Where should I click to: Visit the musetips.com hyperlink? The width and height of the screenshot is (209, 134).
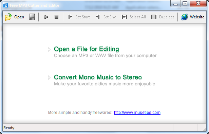click(137, 113)
